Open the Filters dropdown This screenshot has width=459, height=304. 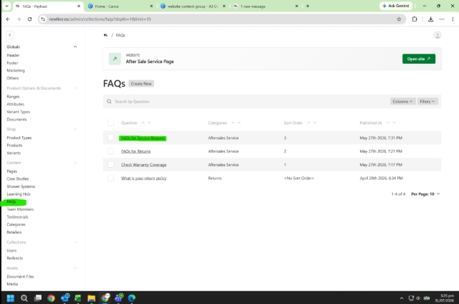(427, 101)
